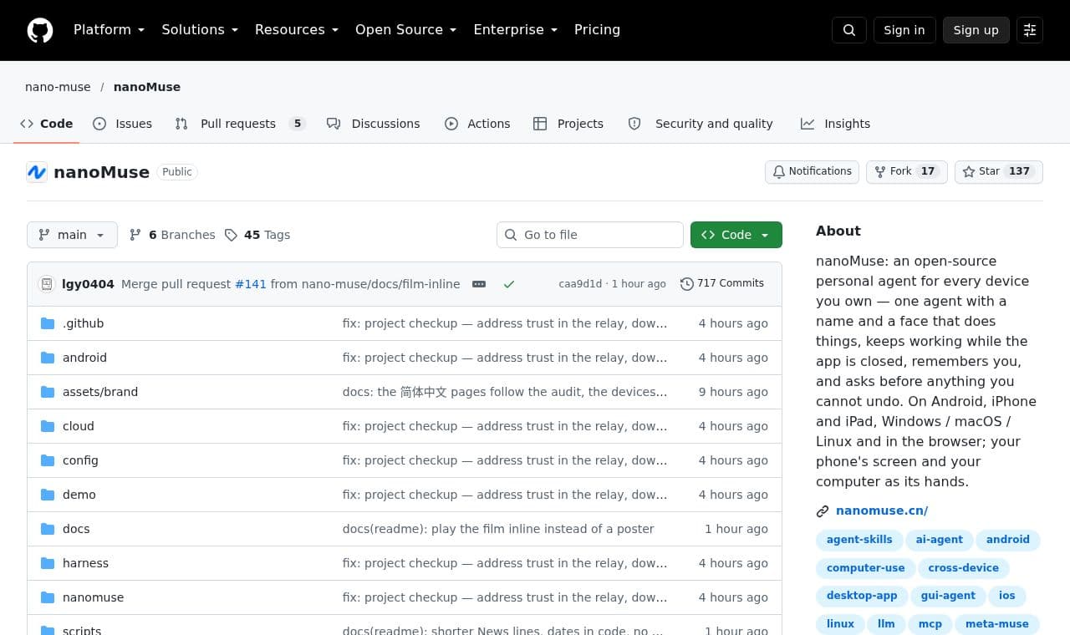Open the nano-muse organization breadcrumb link
1070x635 pixels.
point(58,87)
